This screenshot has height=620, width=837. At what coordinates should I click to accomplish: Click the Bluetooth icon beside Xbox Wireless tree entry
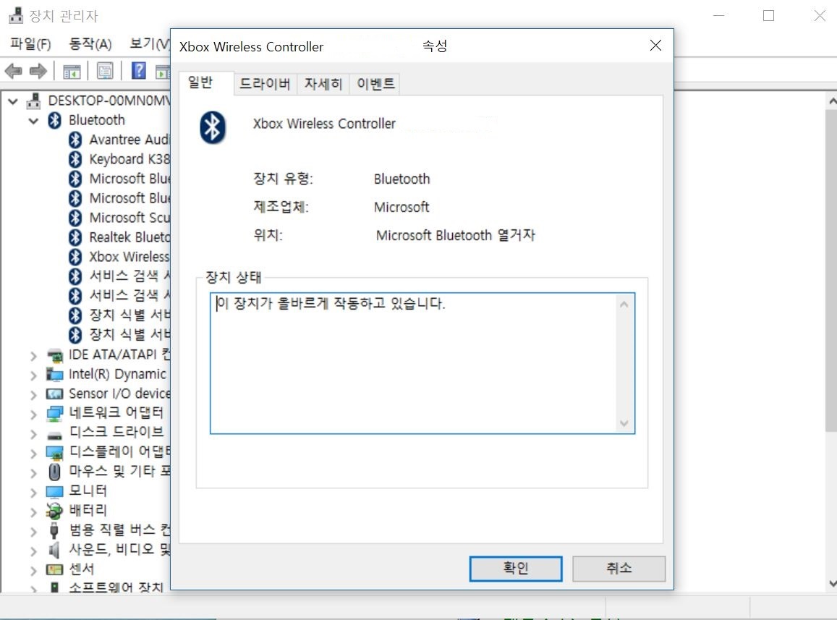75,257
